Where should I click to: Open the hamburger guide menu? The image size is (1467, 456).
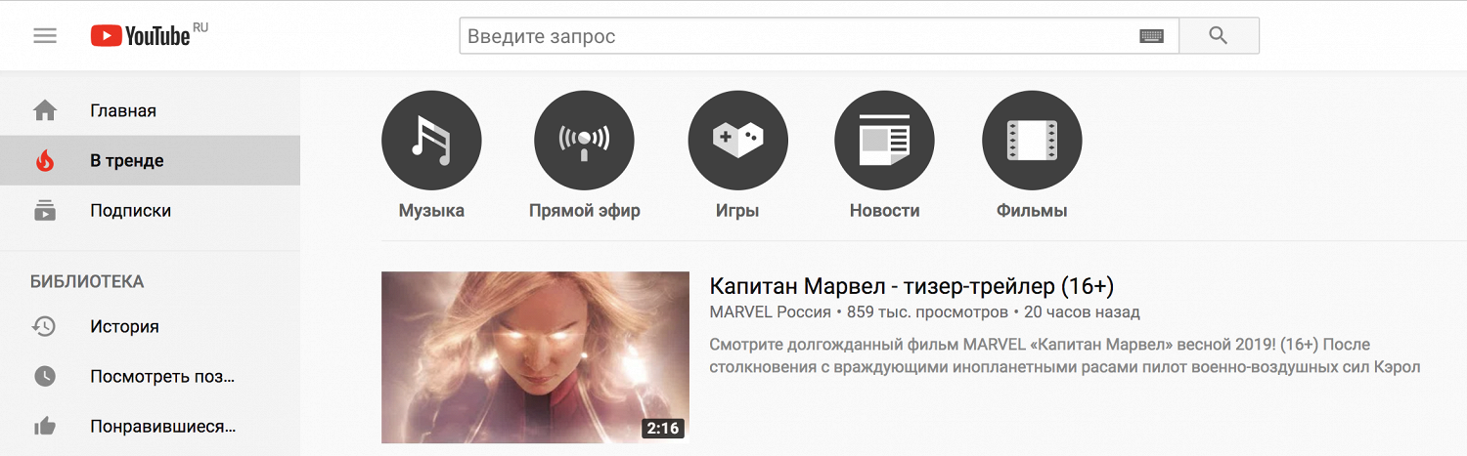45,36
